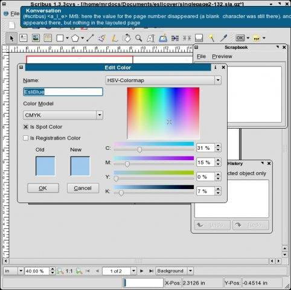
Task: Activate the Insert Line tool
Action: (90, 38)
